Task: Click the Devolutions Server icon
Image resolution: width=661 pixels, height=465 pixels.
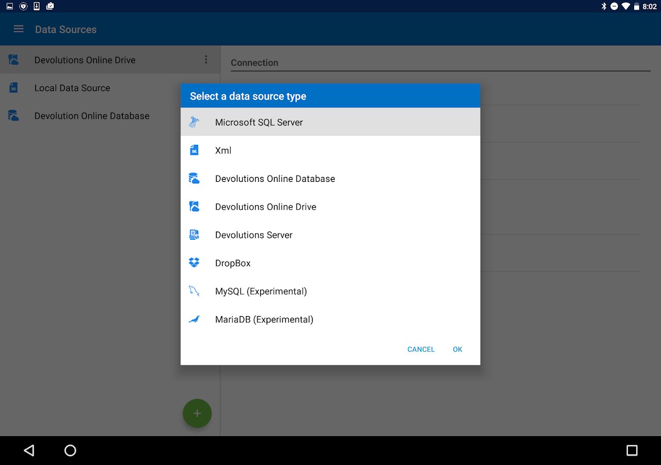Action: click(194, 235)
